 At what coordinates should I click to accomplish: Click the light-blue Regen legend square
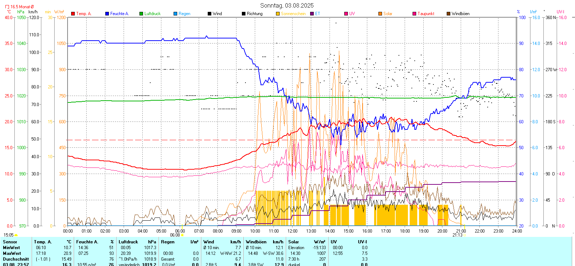coord(175,14)
